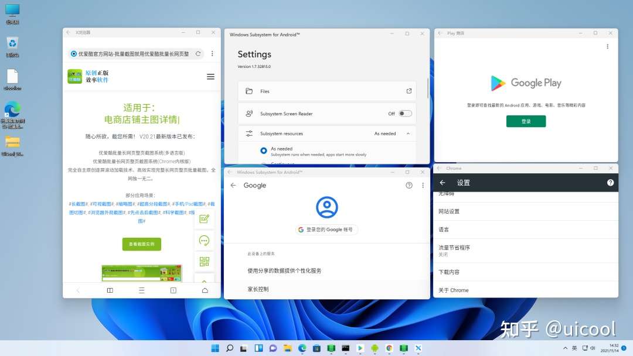This screenshot has width=633, height=356.
Task: Open the Files row in WSA Settings
Action: point(326,91)
